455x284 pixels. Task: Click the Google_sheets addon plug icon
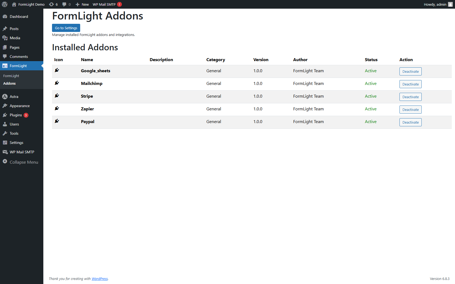(57, 70)
